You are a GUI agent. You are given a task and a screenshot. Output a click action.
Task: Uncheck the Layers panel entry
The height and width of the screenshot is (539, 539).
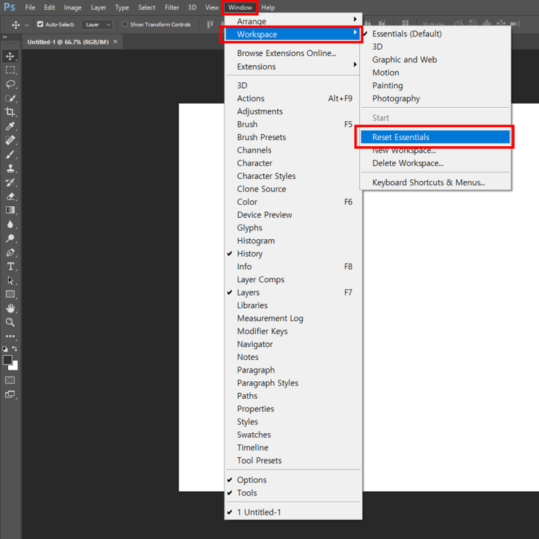(x=293, y=292)
